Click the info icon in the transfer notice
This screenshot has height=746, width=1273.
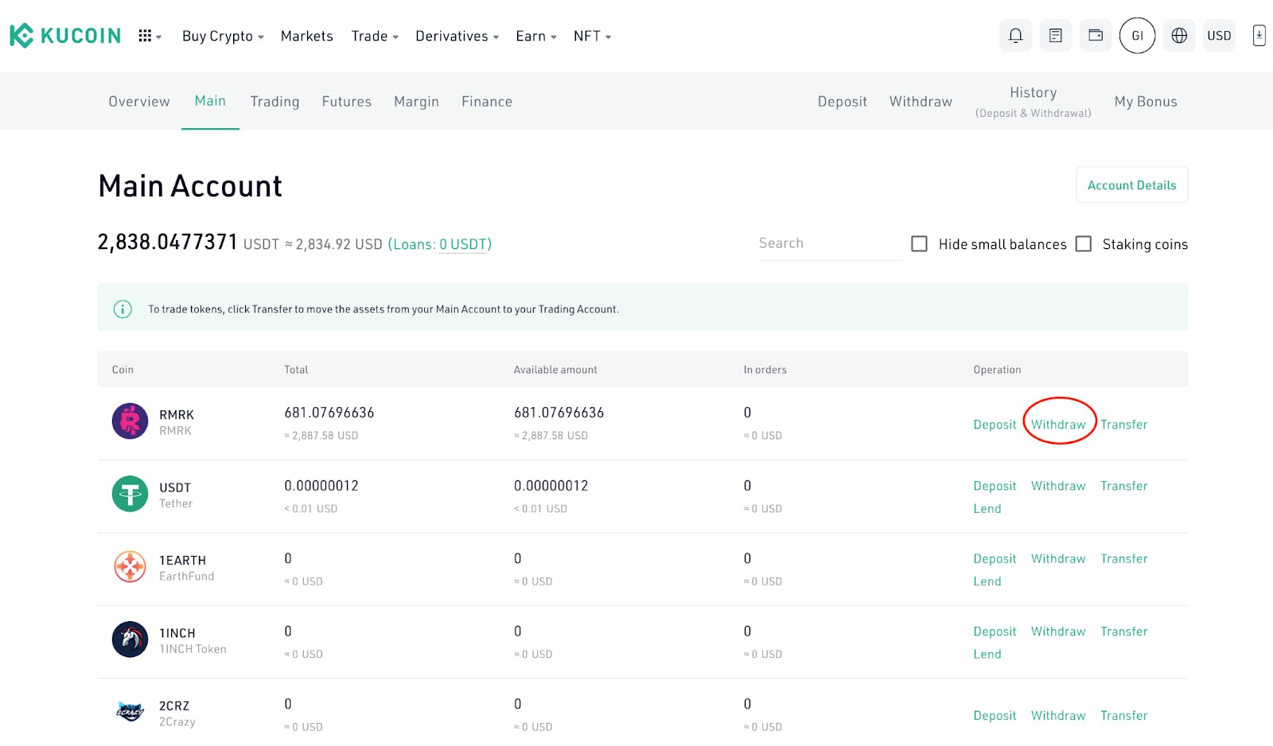pyautogui.click(x=123, y=309)
